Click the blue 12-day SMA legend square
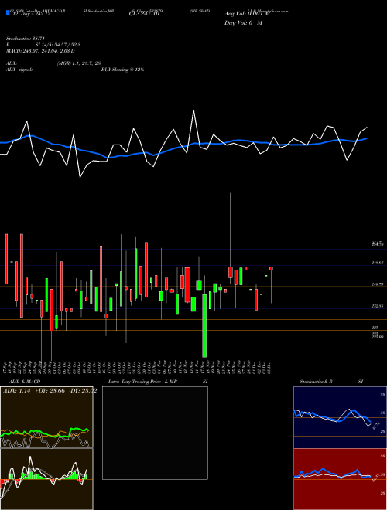 [x=8, y=12]
